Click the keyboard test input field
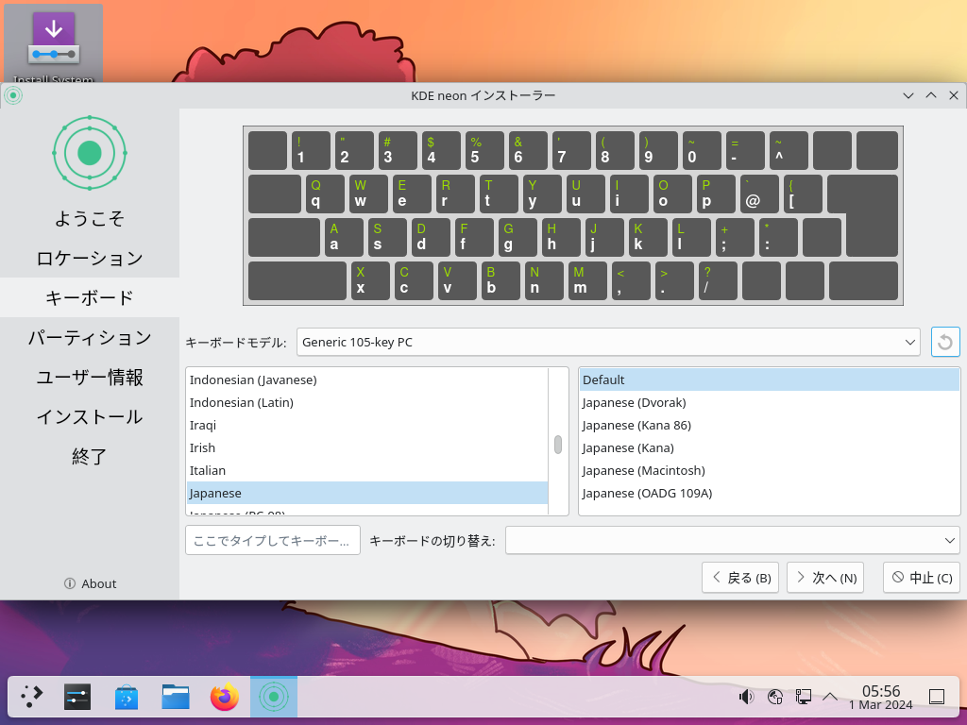 tap(273, 541)
